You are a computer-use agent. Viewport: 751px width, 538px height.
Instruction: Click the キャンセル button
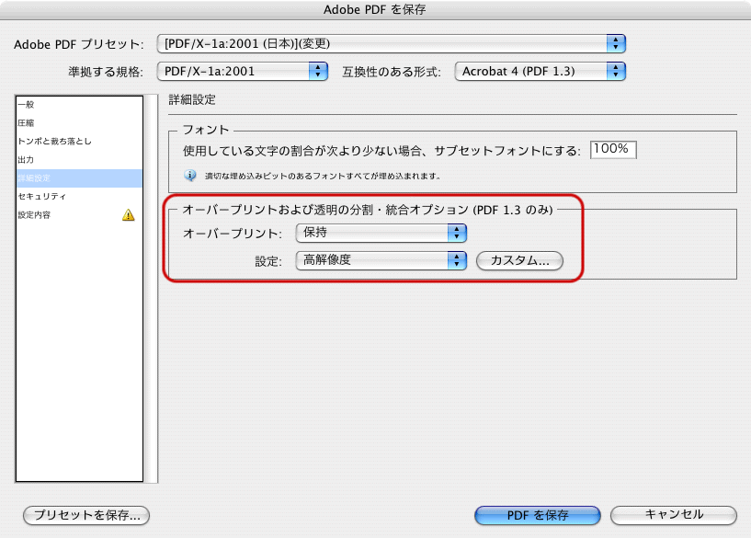click(674, 515)
